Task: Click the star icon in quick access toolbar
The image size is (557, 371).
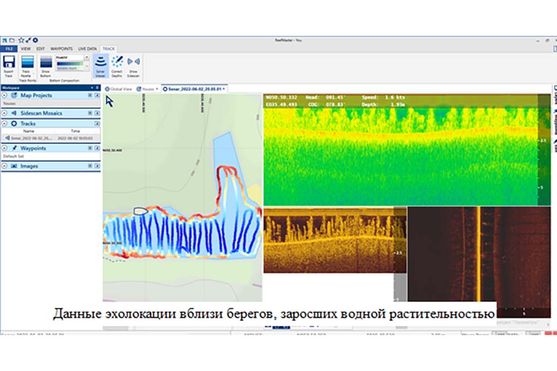Action: click(21, 40)
